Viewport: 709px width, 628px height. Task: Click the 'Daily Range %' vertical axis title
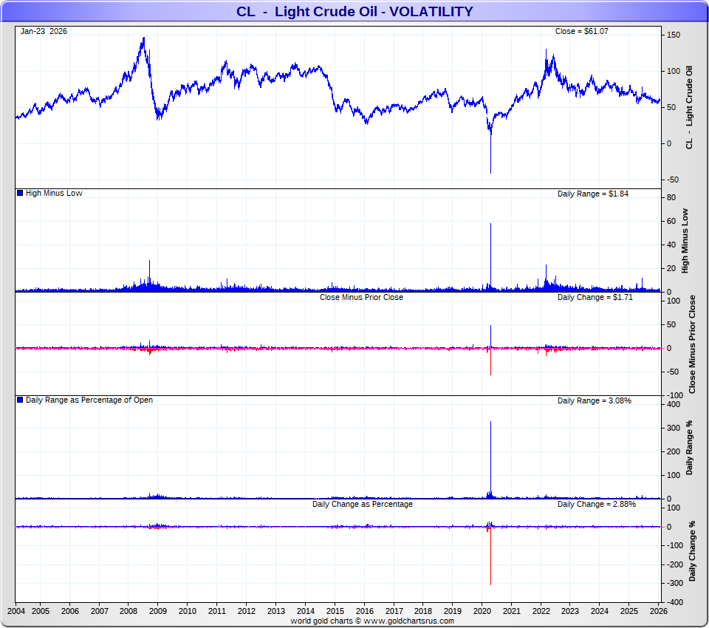pos(690,448)
